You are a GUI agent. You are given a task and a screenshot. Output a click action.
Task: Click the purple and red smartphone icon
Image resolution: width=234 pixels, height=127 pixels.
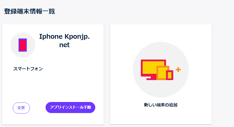tap(22, 45)
